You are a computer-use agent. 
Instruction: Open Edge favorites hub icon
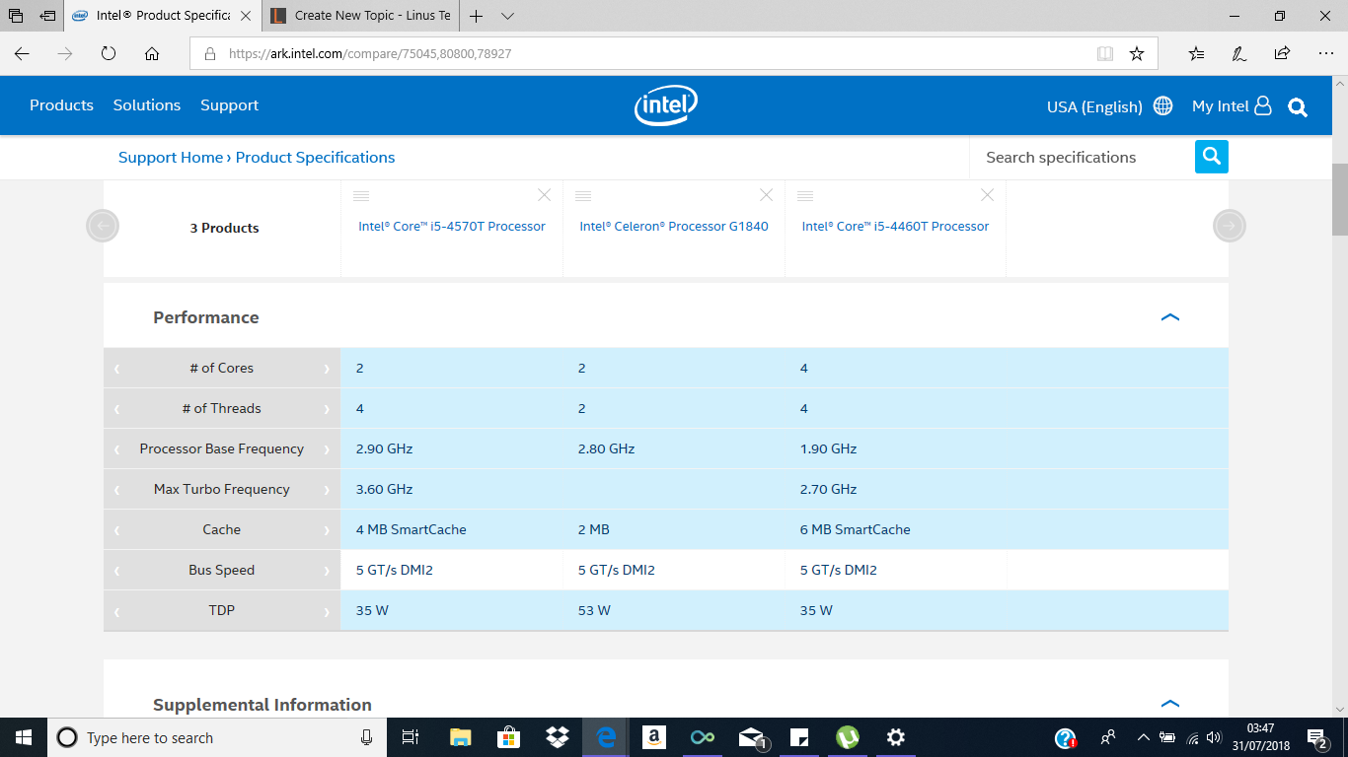1196,54
